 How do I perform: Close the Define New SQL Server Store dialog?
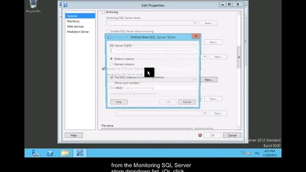tap(196, 36)
